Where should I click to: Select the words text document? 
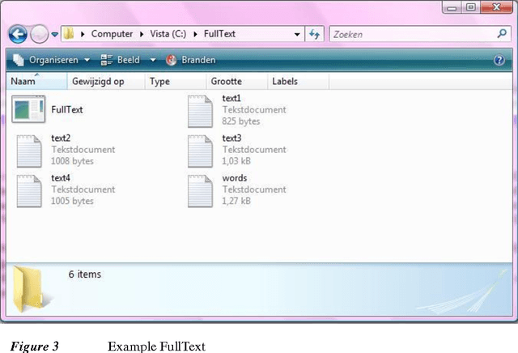pos(201,189)
